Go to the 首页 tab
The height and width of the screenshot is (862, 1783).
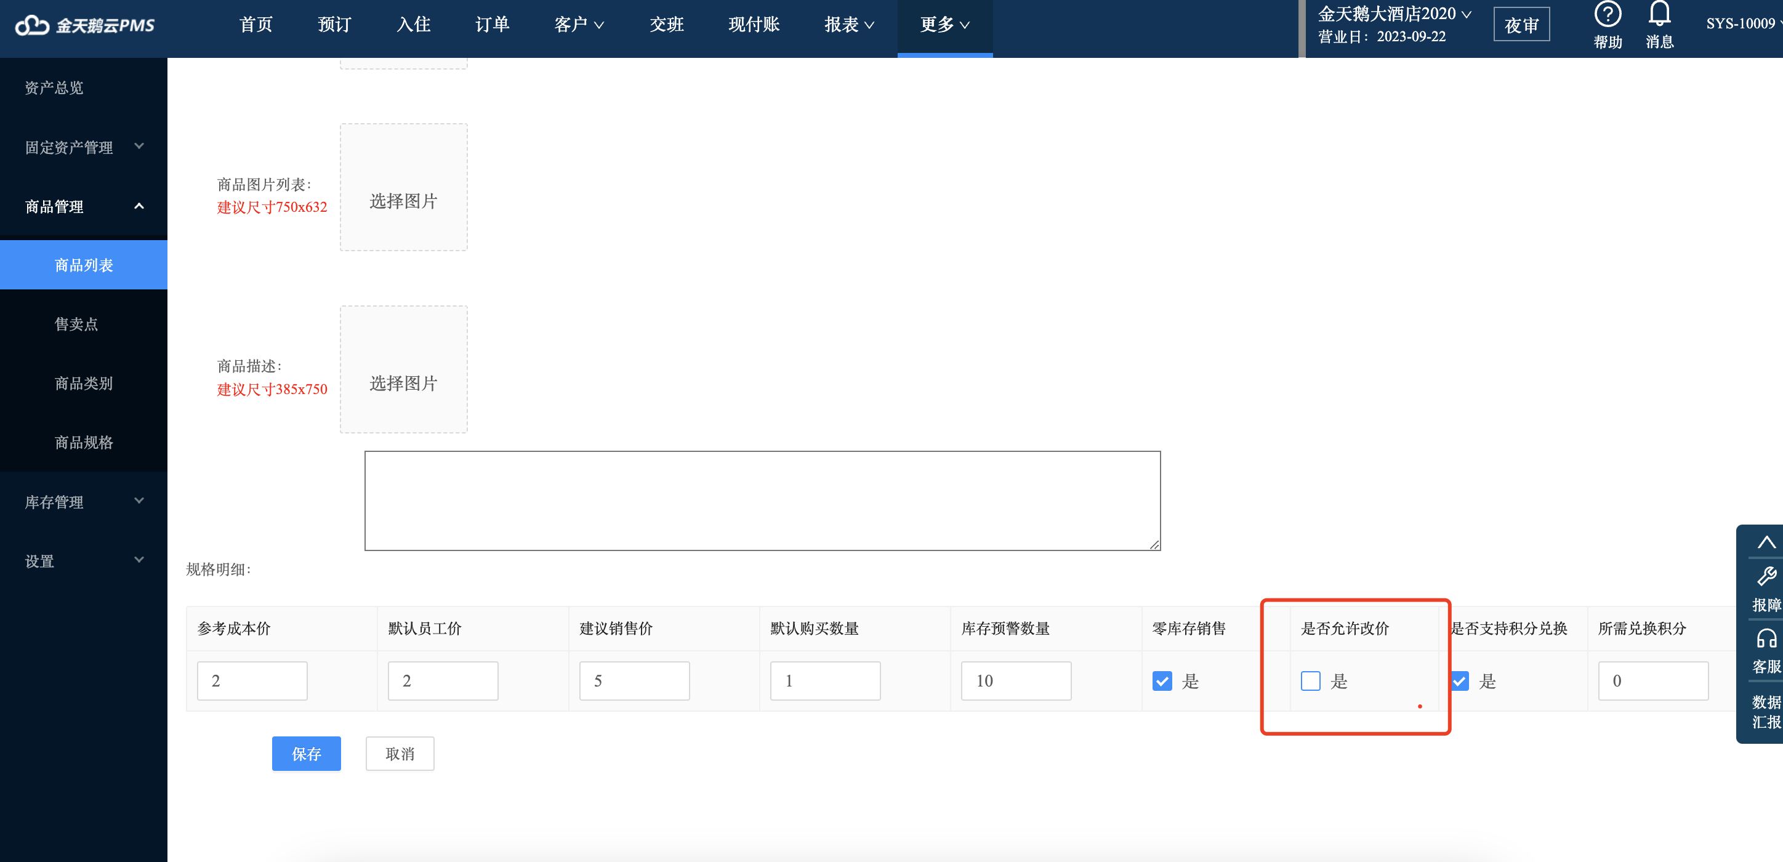click(256, 25)
